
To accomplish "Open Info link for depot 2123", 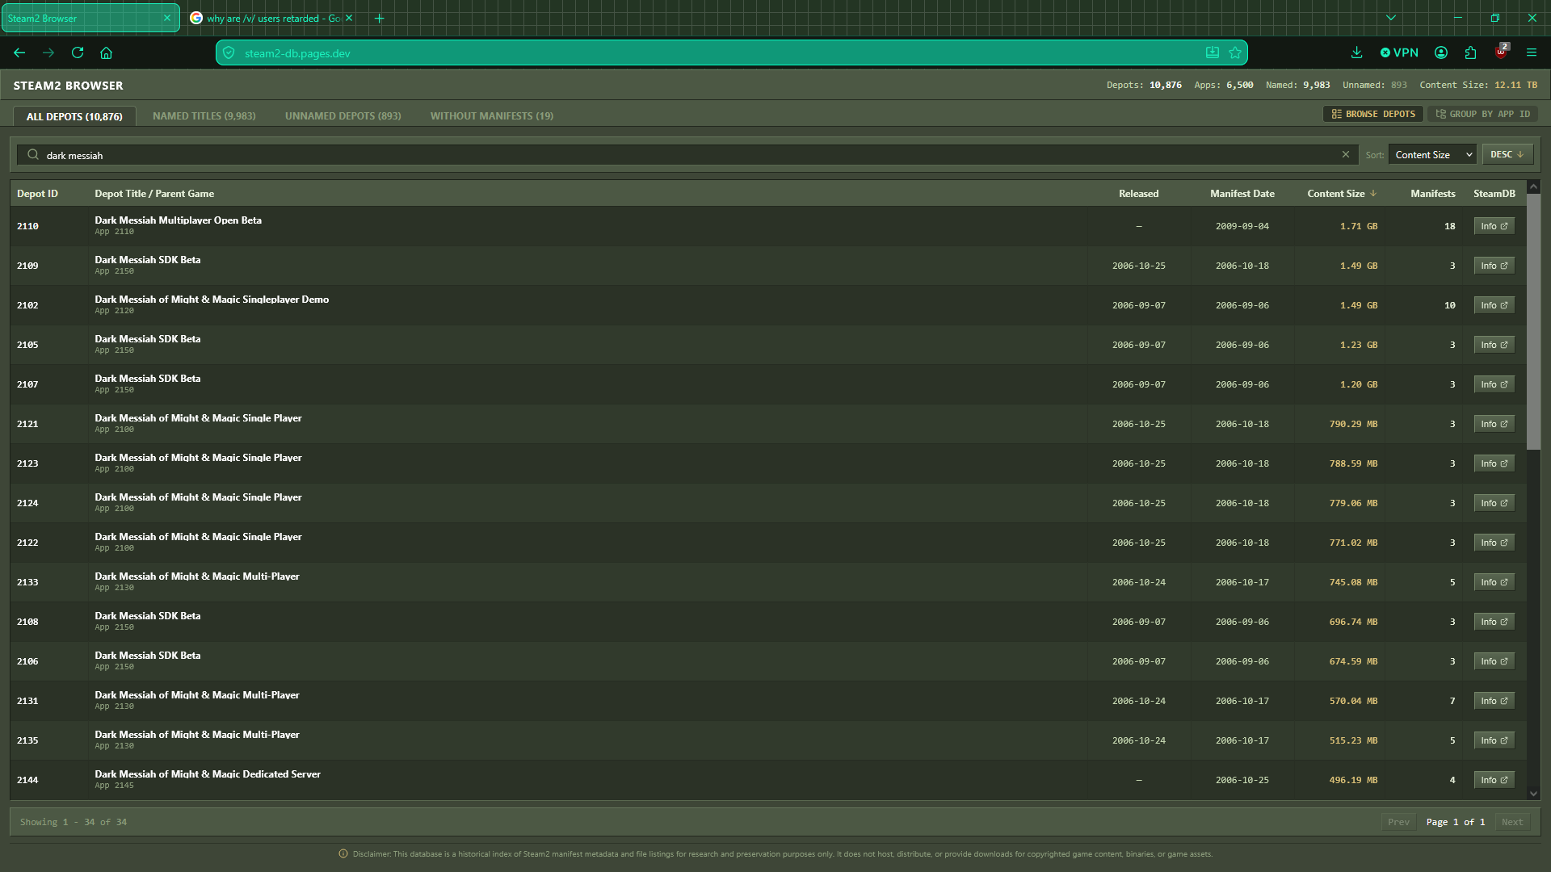I will click(1494, 463).
